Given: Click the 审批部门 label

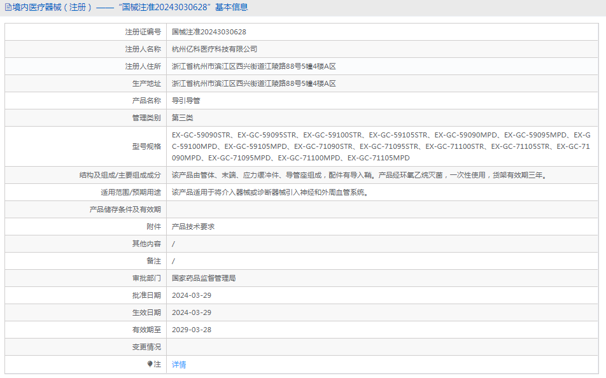Looking at the screenshot, I should pos(146,278).
